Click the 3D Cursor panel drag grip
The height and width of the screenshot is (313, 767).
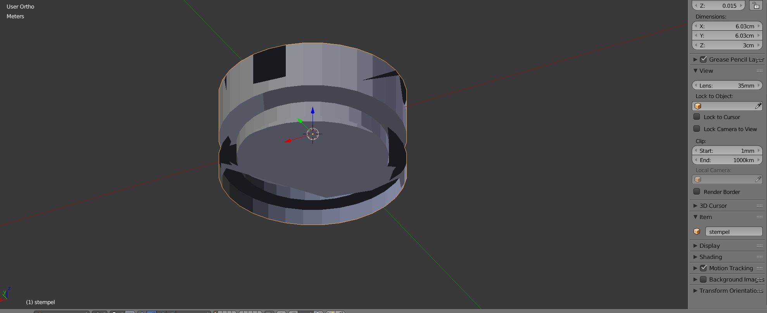pyautogui.click(x=759, y=206)
